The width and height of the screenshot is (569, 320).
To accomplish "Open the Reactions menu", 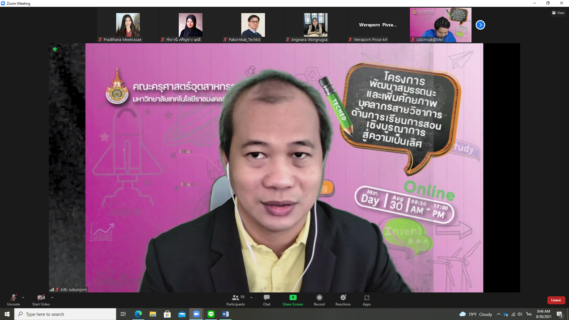I will pyautogui.click(x=343, y=300).
